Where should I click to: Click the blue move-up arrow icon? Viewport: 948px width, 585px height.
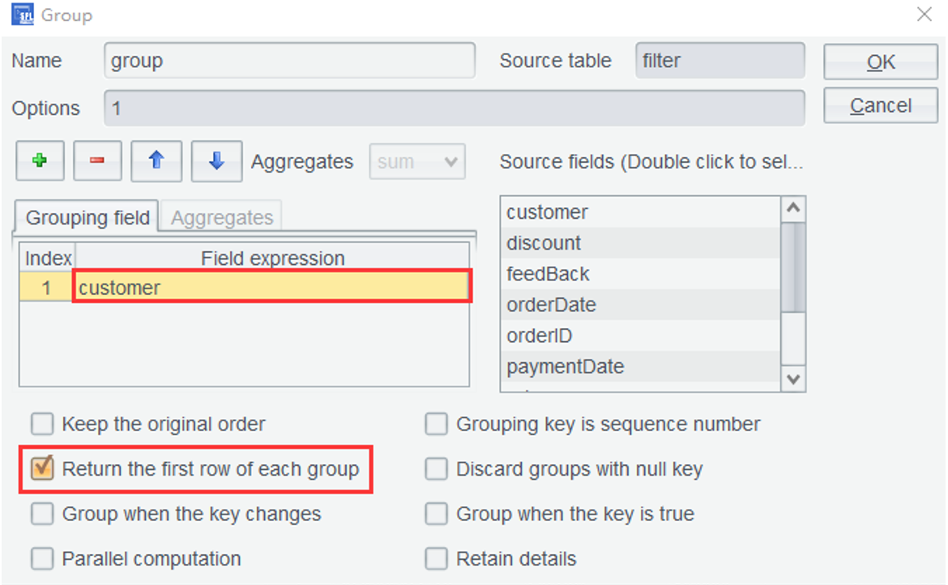point(156,160)
